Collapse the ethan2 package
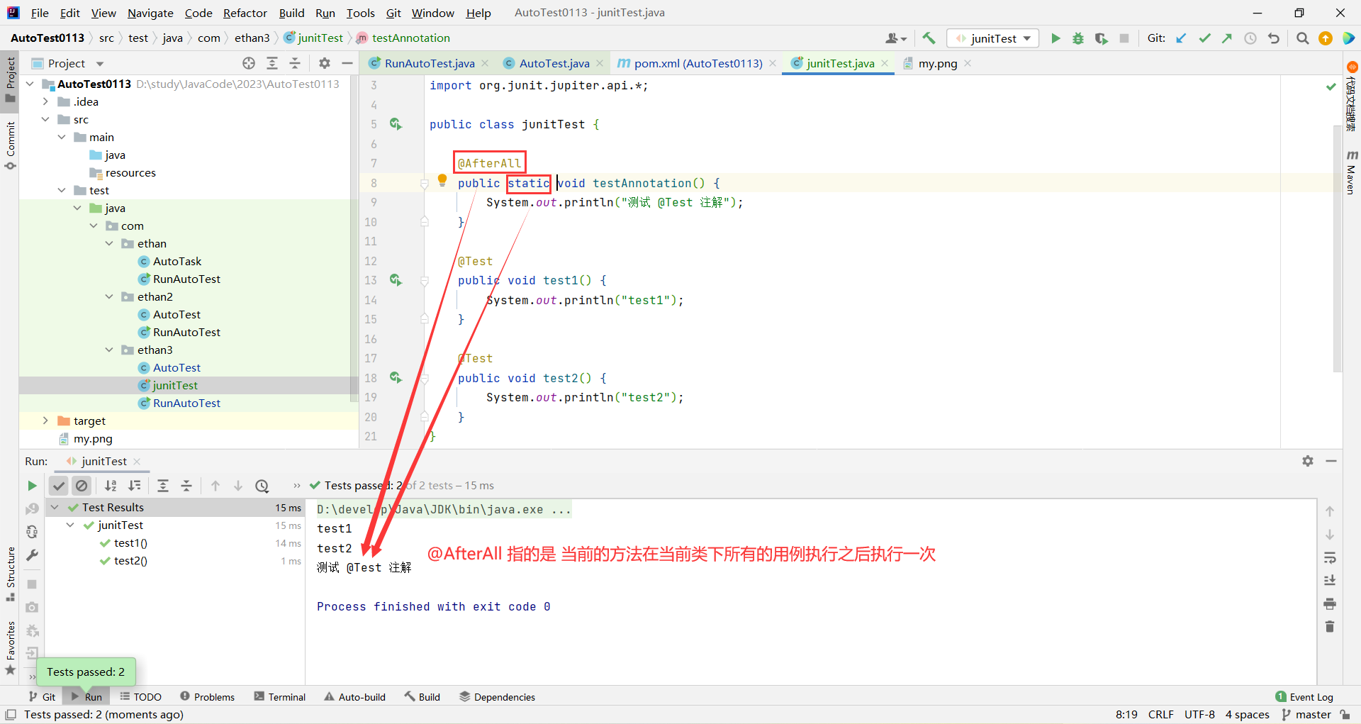Viewport: 1361px width, 724px height. tap(109, 296)
